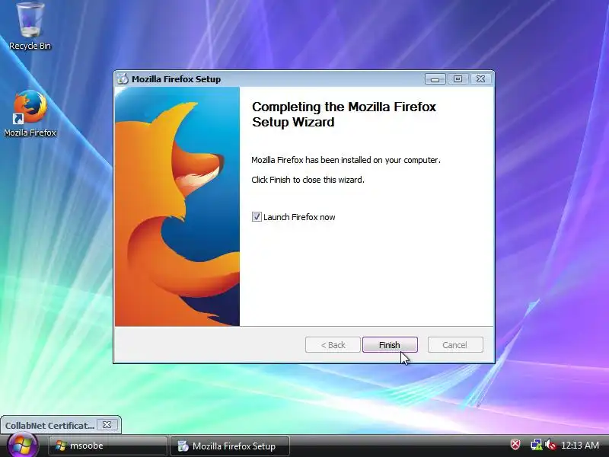Maximize the Mozilla Firefox Setup window
609x457 pixels.
[x=458, y=79]
